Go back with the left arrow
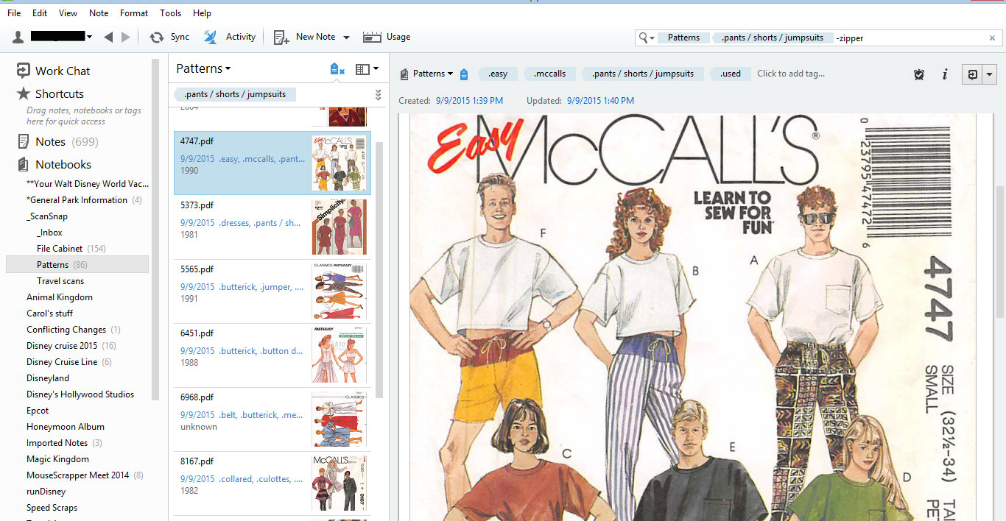 tap(108, 37)
